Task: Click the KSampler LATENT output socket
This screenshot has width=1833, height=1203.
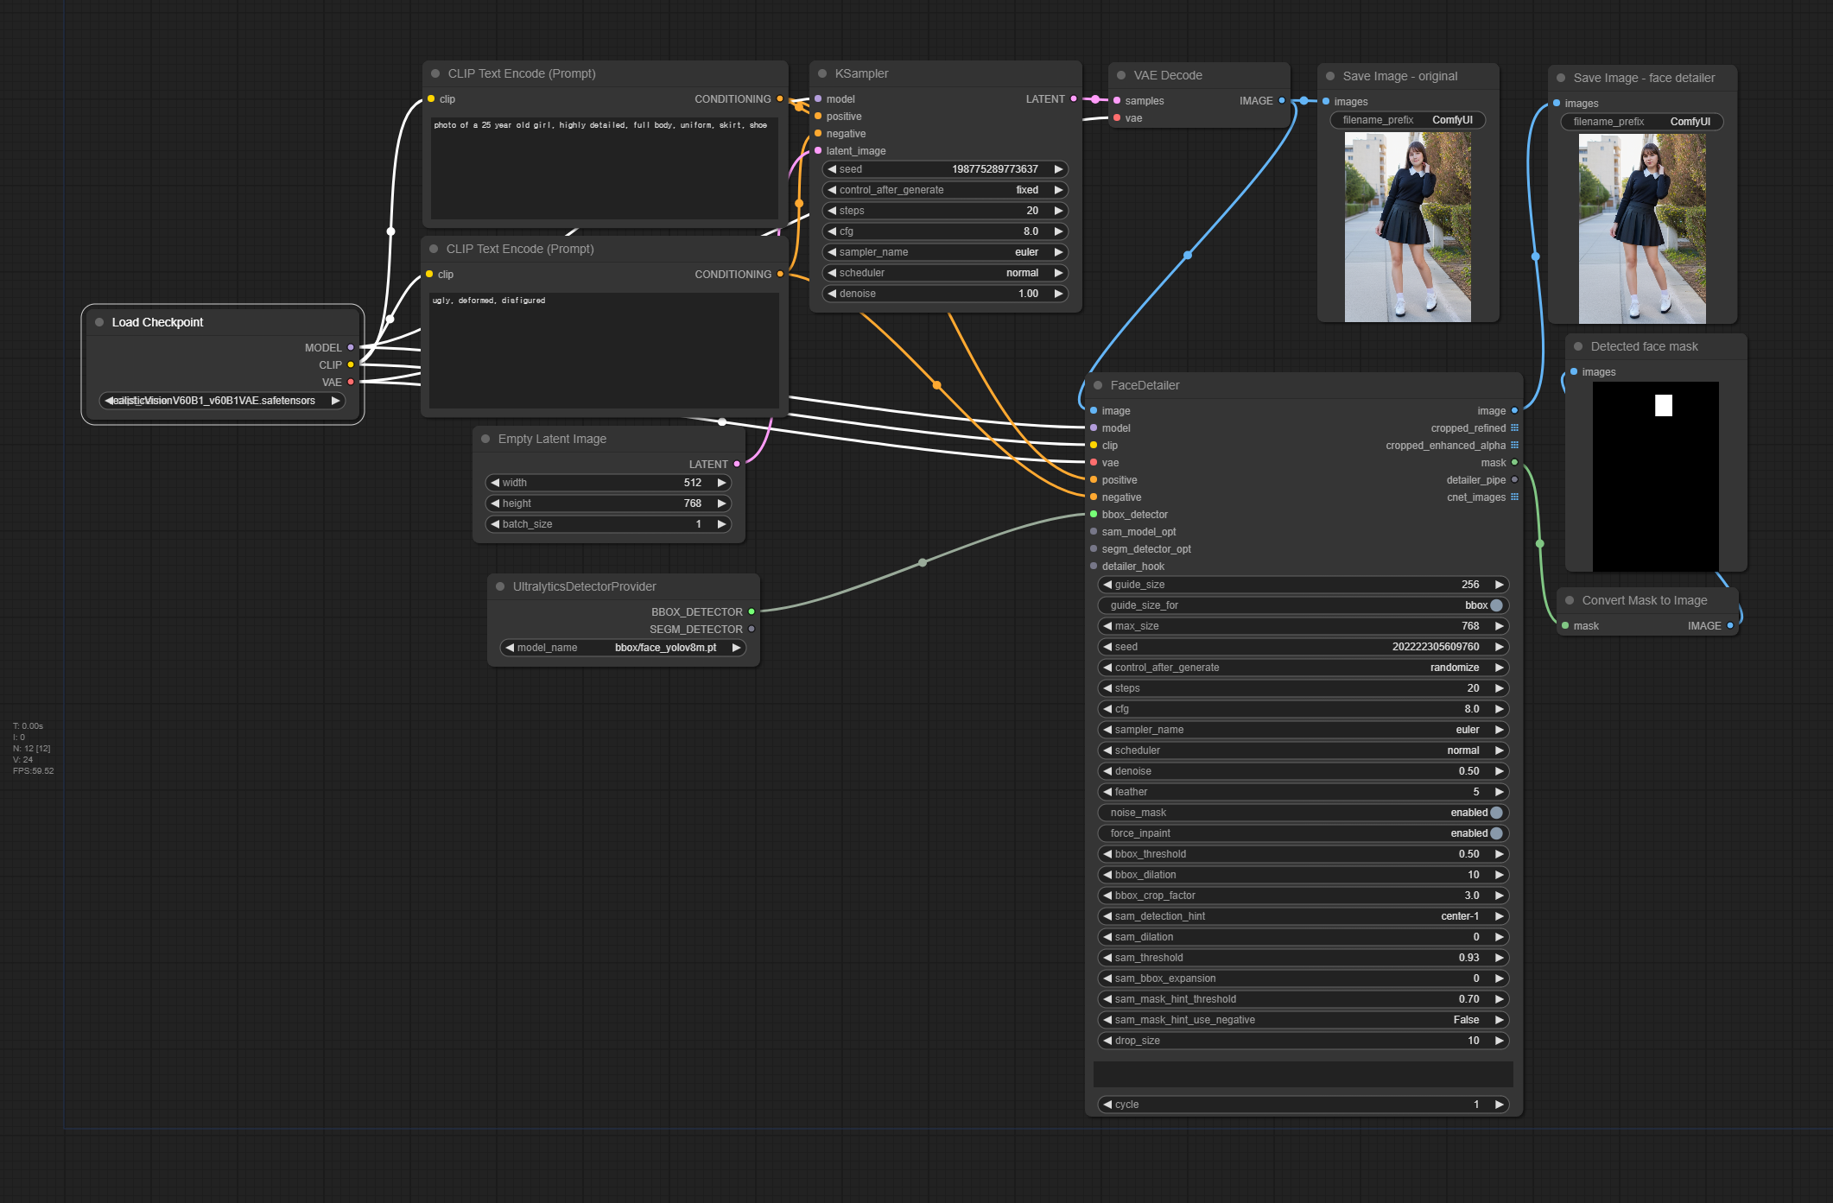Action: pyautogui.click(x=1074, y=98)
